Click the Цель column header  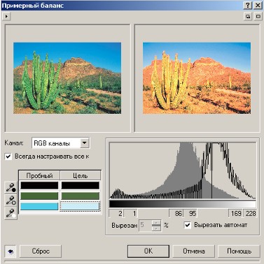click(x=81, y=175)
